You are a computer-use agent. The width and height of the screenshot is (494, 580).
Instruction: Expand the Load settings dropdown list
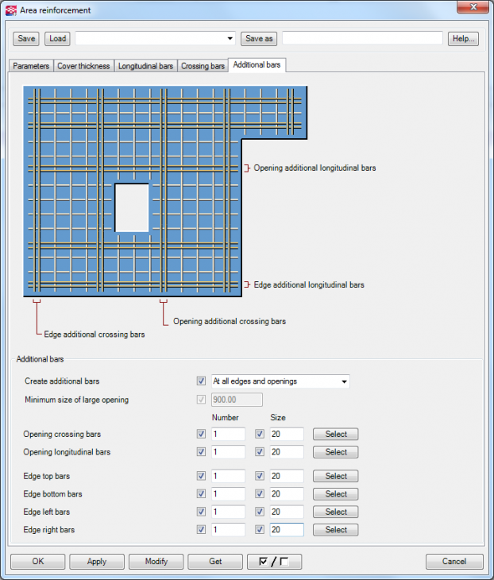click(230, 38)
